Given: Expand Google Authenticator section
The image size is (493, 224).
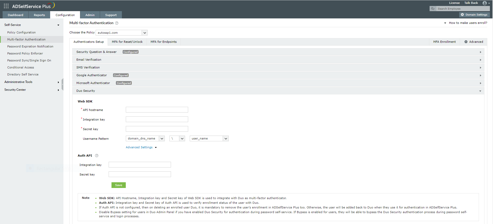Looking at the screenshot, I should (278, 75).
